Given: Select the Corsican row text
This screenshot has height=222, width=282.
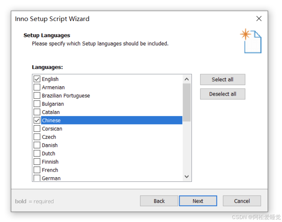Looking at the screenshot, I should (52, 129).
